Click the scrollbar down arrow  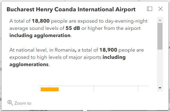(160, 88)
